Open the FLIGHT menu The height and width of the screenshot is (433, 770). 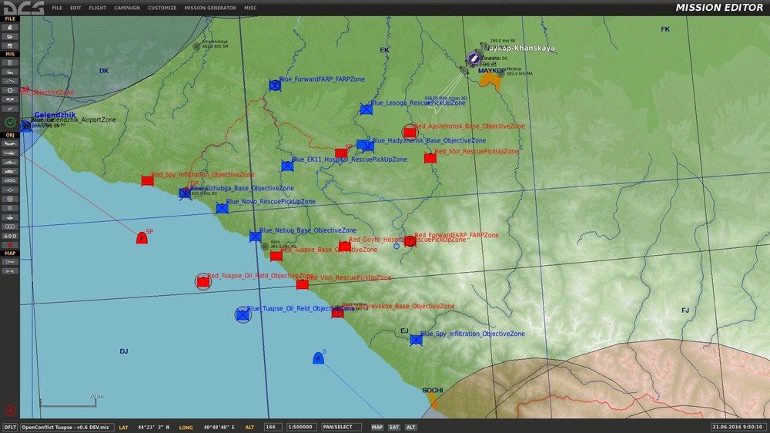pos(98,8)
